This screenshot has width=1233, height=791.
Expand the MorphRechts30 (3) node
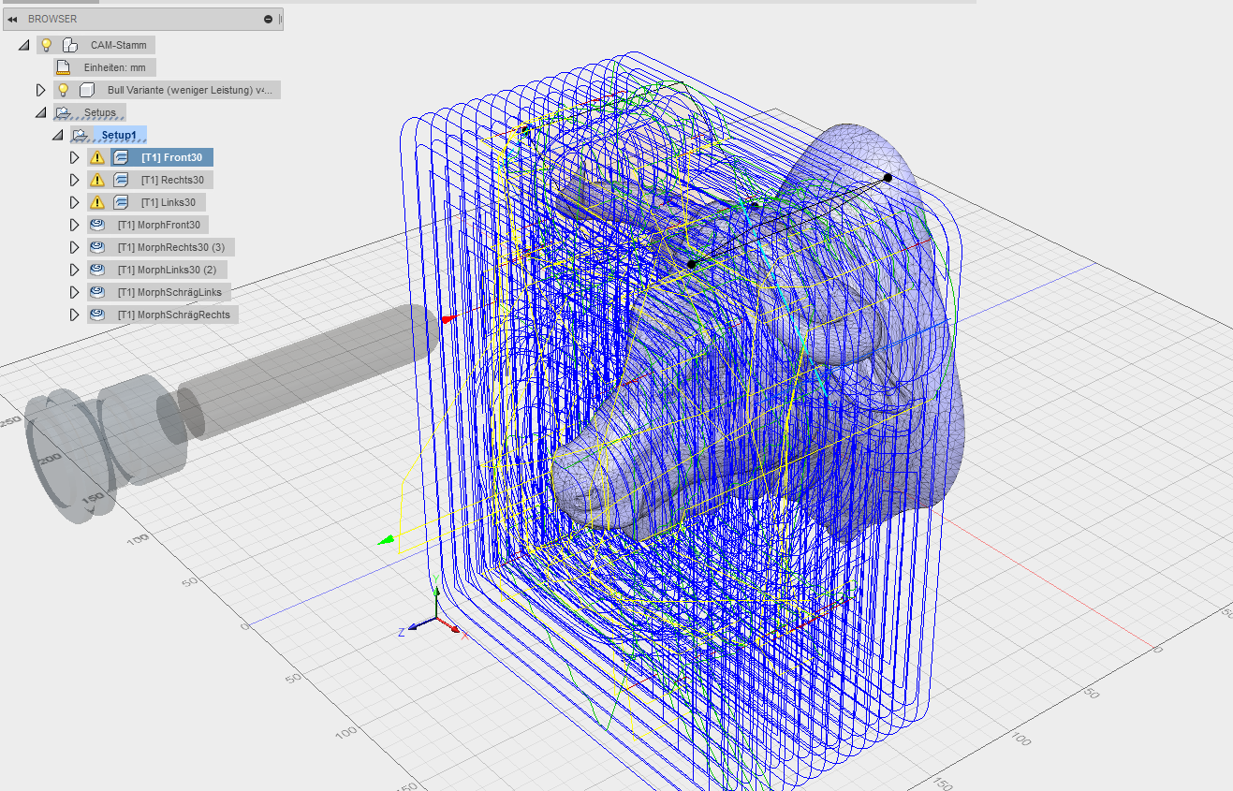pos(75,246)
